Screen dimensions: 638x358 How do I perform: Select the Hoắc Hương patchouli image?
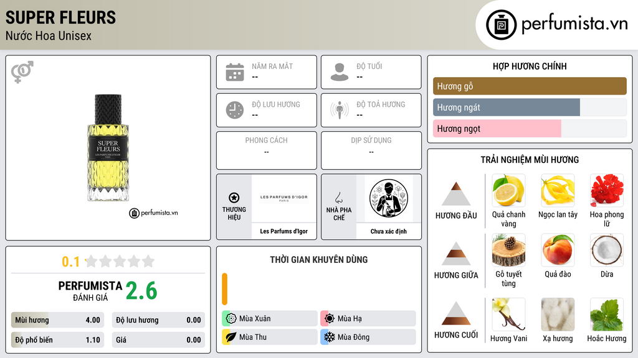pyautogui.click(x=607, y=314)
